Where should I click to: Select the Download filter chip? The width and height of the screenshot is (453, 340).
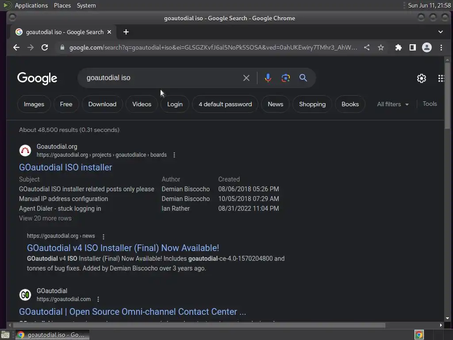pyautogui.click(x=102, y=104)
